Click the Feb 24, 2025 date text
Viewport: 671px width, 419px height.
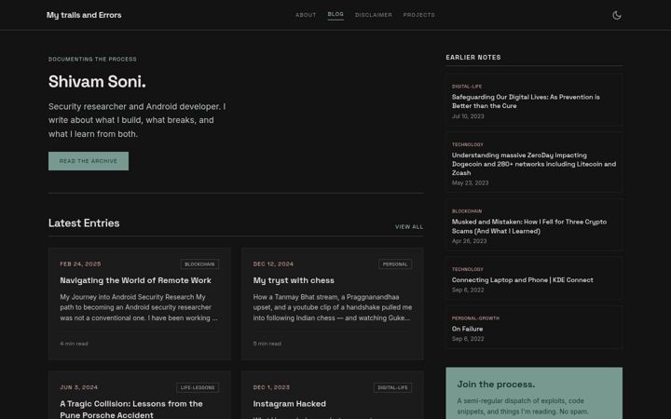(x=80, y=264)
